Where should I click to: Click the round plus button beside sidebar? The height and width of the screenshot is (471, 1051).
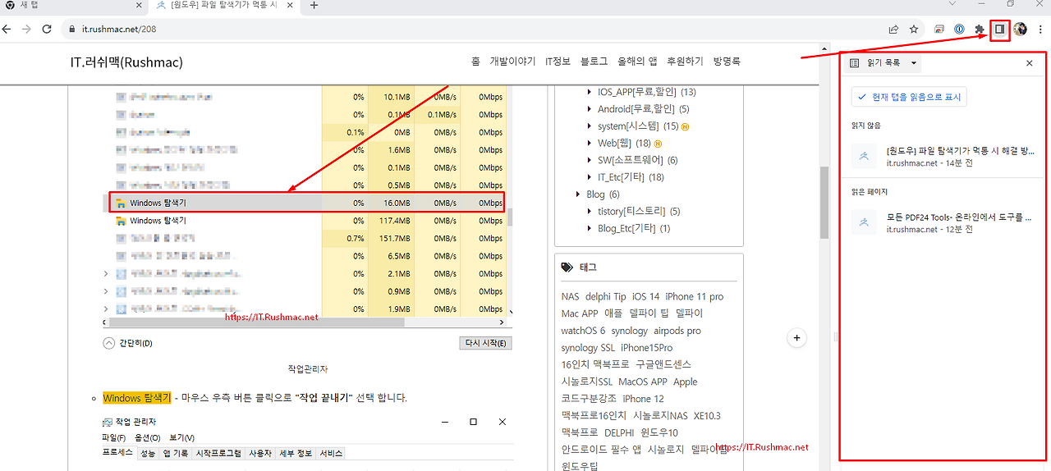pyautogui.click(x=796, y=337)
